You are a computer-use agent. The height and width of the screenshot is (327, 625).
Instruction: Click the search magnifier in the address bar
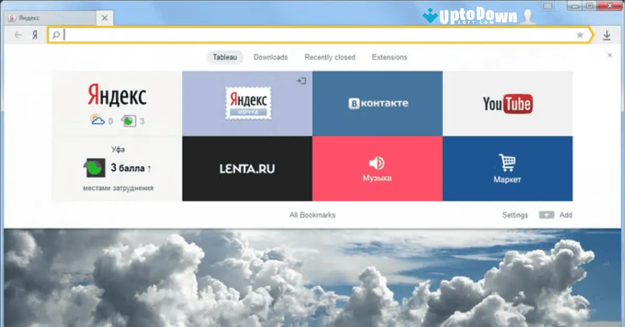[56, 34]
